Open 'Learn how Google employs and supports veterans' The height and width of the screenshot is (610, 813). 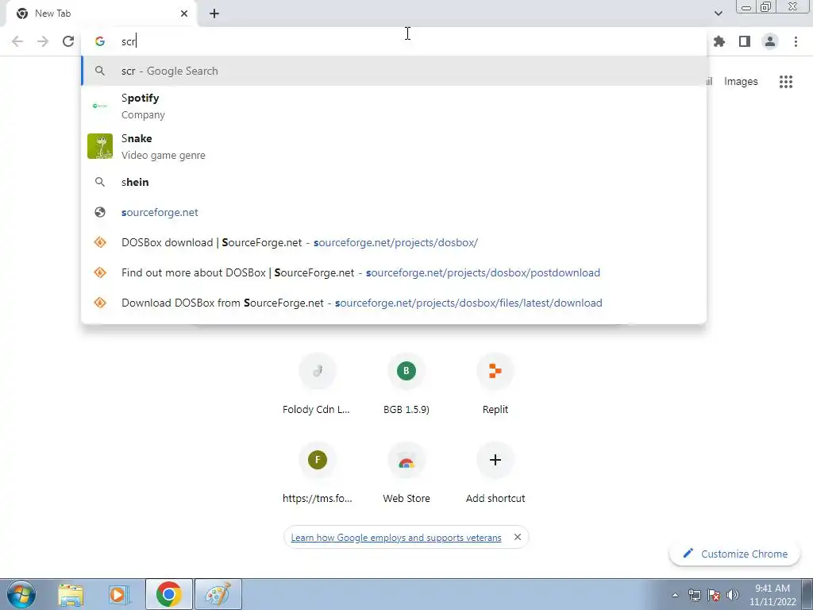pyautogui.click(x=396, y=538)
